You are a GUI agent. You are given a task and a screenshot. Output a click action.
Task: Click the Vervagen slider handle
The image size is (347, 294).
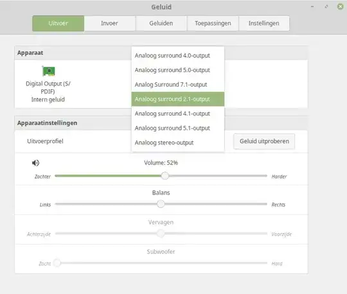pos(161,234)
